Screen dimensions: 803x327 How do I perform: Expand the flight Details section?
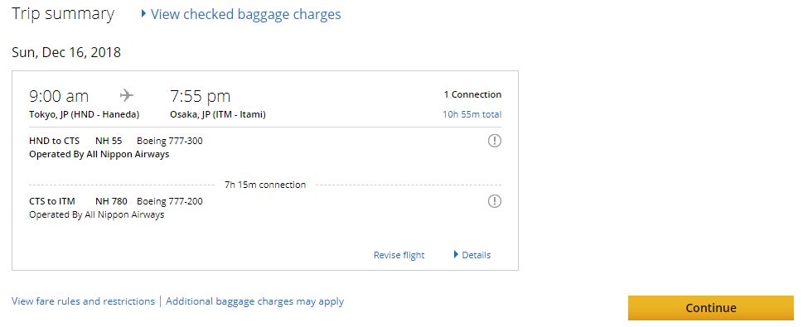click(472, 255)
